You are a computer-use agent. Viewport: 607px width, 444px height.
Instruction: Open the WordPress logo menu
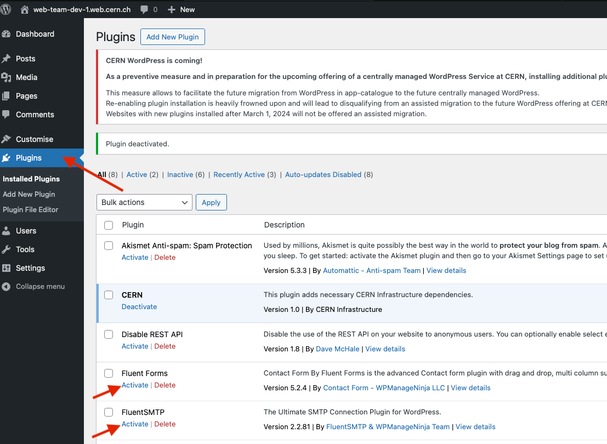5,9
